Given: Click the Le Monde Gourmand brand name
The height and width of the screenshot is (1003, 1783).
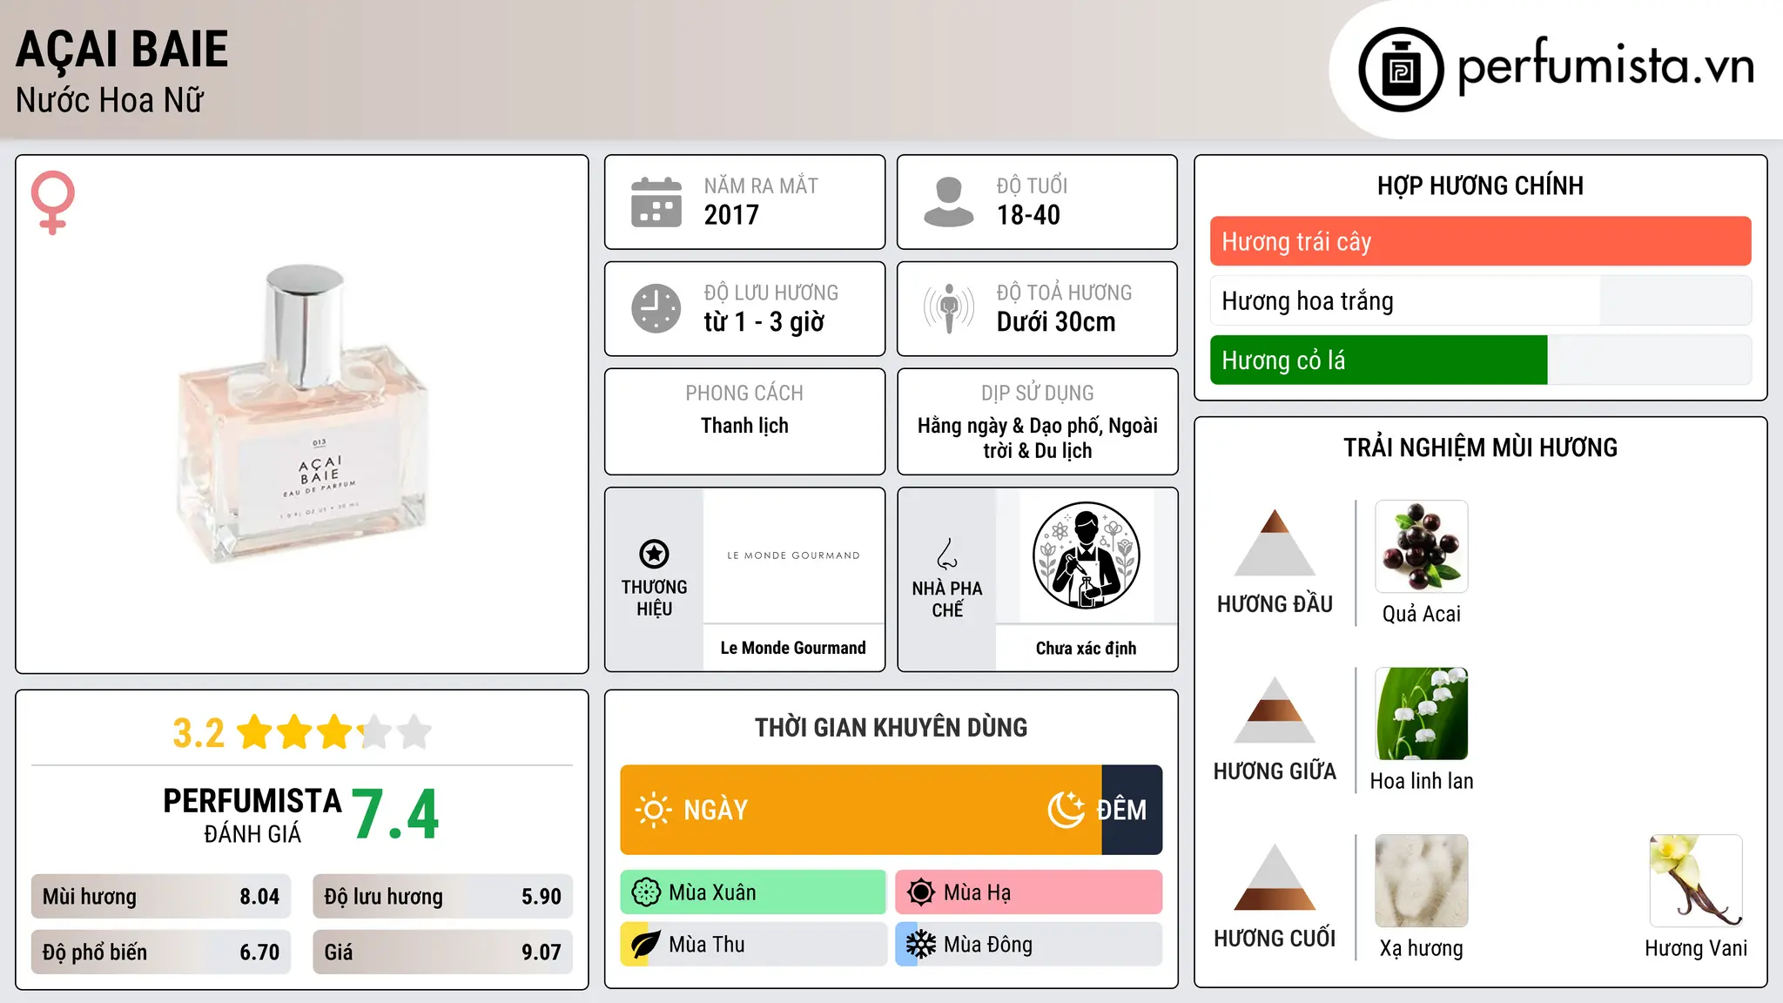Looking at the screenshot, I should pos(793,648).
